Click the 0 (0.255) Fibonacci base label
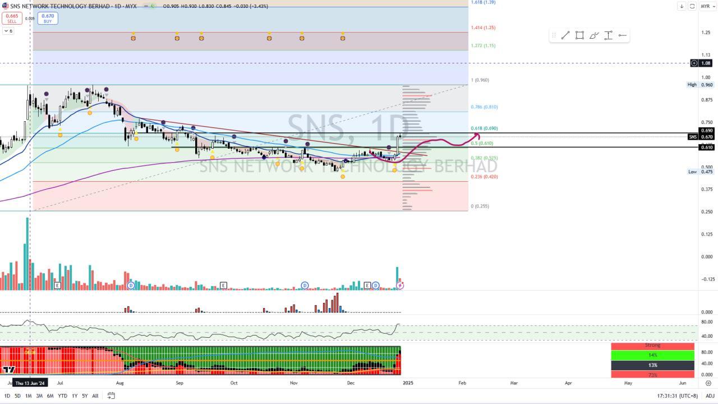This screenshot has height=404, width=718. 480,206
